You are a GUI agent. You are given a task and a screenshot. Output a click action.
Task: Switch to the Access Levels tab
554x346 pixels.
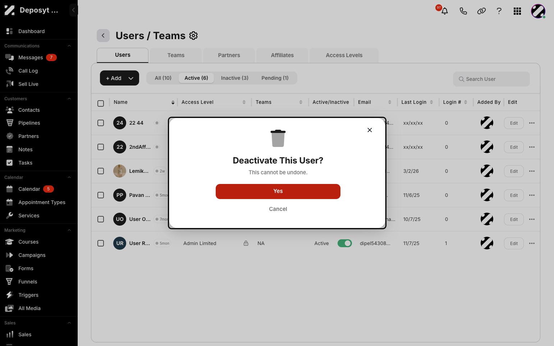[x=344, y=55]
